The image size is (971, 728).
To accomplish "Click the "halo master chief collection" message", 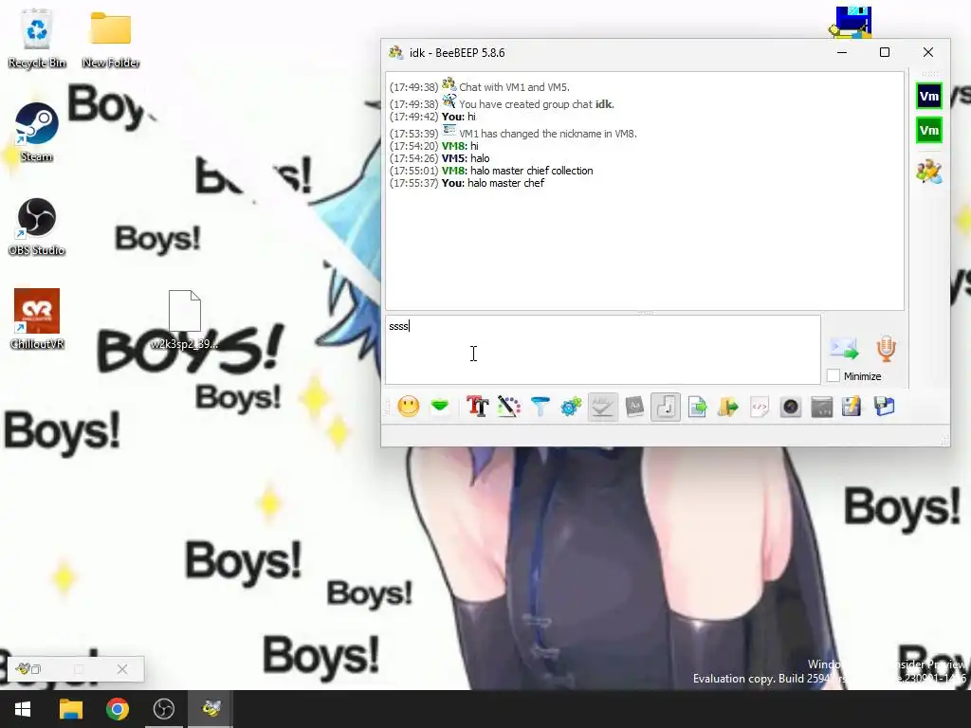I will (x=531, y=171).
